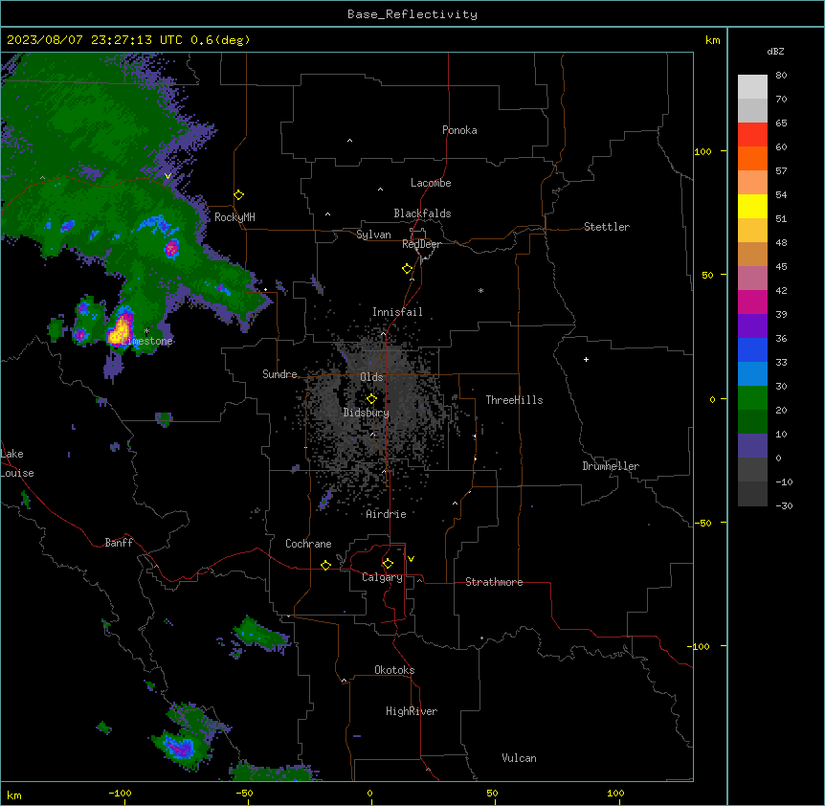Screen dimensions: 825x806
Task: Click the blue storm cell at bottom left
Action: [x=179, y=747]
